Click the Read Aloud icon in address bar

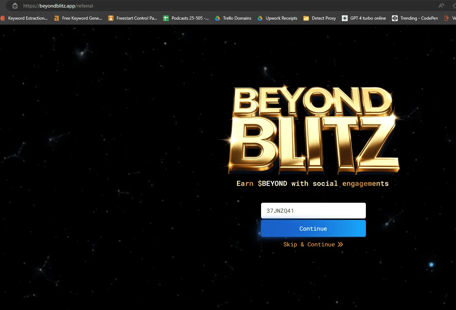pos(441,6)
